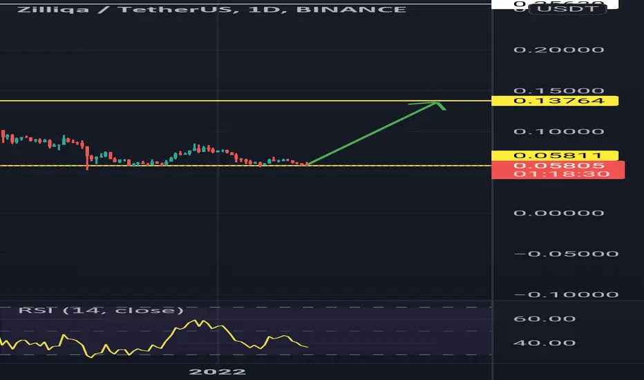Click the 0.20000 price scale value
This screenshot has height=380, width=644.
coord(559,50)
